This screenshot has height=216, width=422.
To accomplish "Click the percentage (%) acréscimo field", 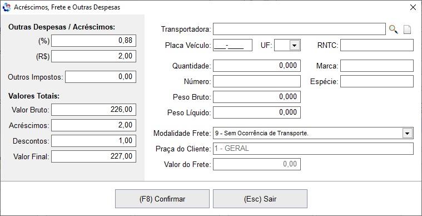I will [x=93, y=41].
